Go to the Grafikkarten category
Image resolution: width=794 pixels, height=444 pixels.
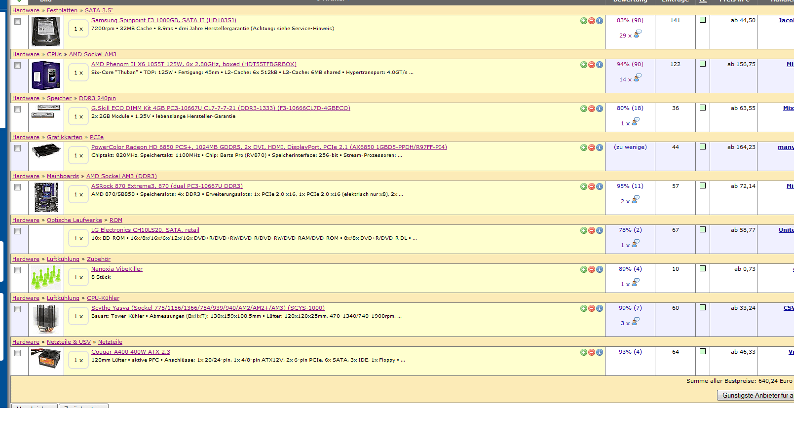pyautogui.click(x=65, y=138)
